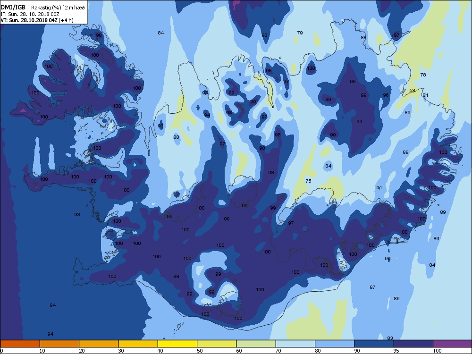
Task: Click the 'VT: Sun. 28.10.2018 04Z (+4 h)' line
Action: pyautogui.click(x=37, y=20)
